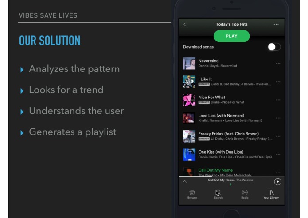
Task: Tap the back arrow in playlist header
Action: pyautogui.click(x=185, y=24)
